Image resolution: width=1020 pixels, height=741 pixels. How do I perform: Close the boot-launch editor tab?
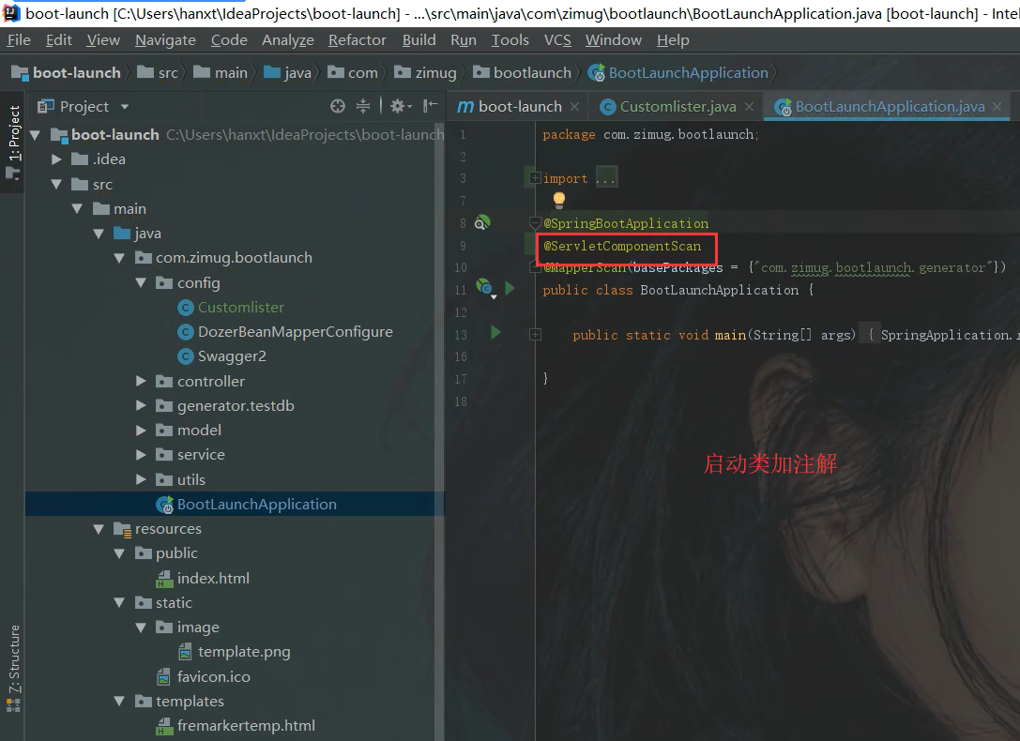click(x=574, y=107)
